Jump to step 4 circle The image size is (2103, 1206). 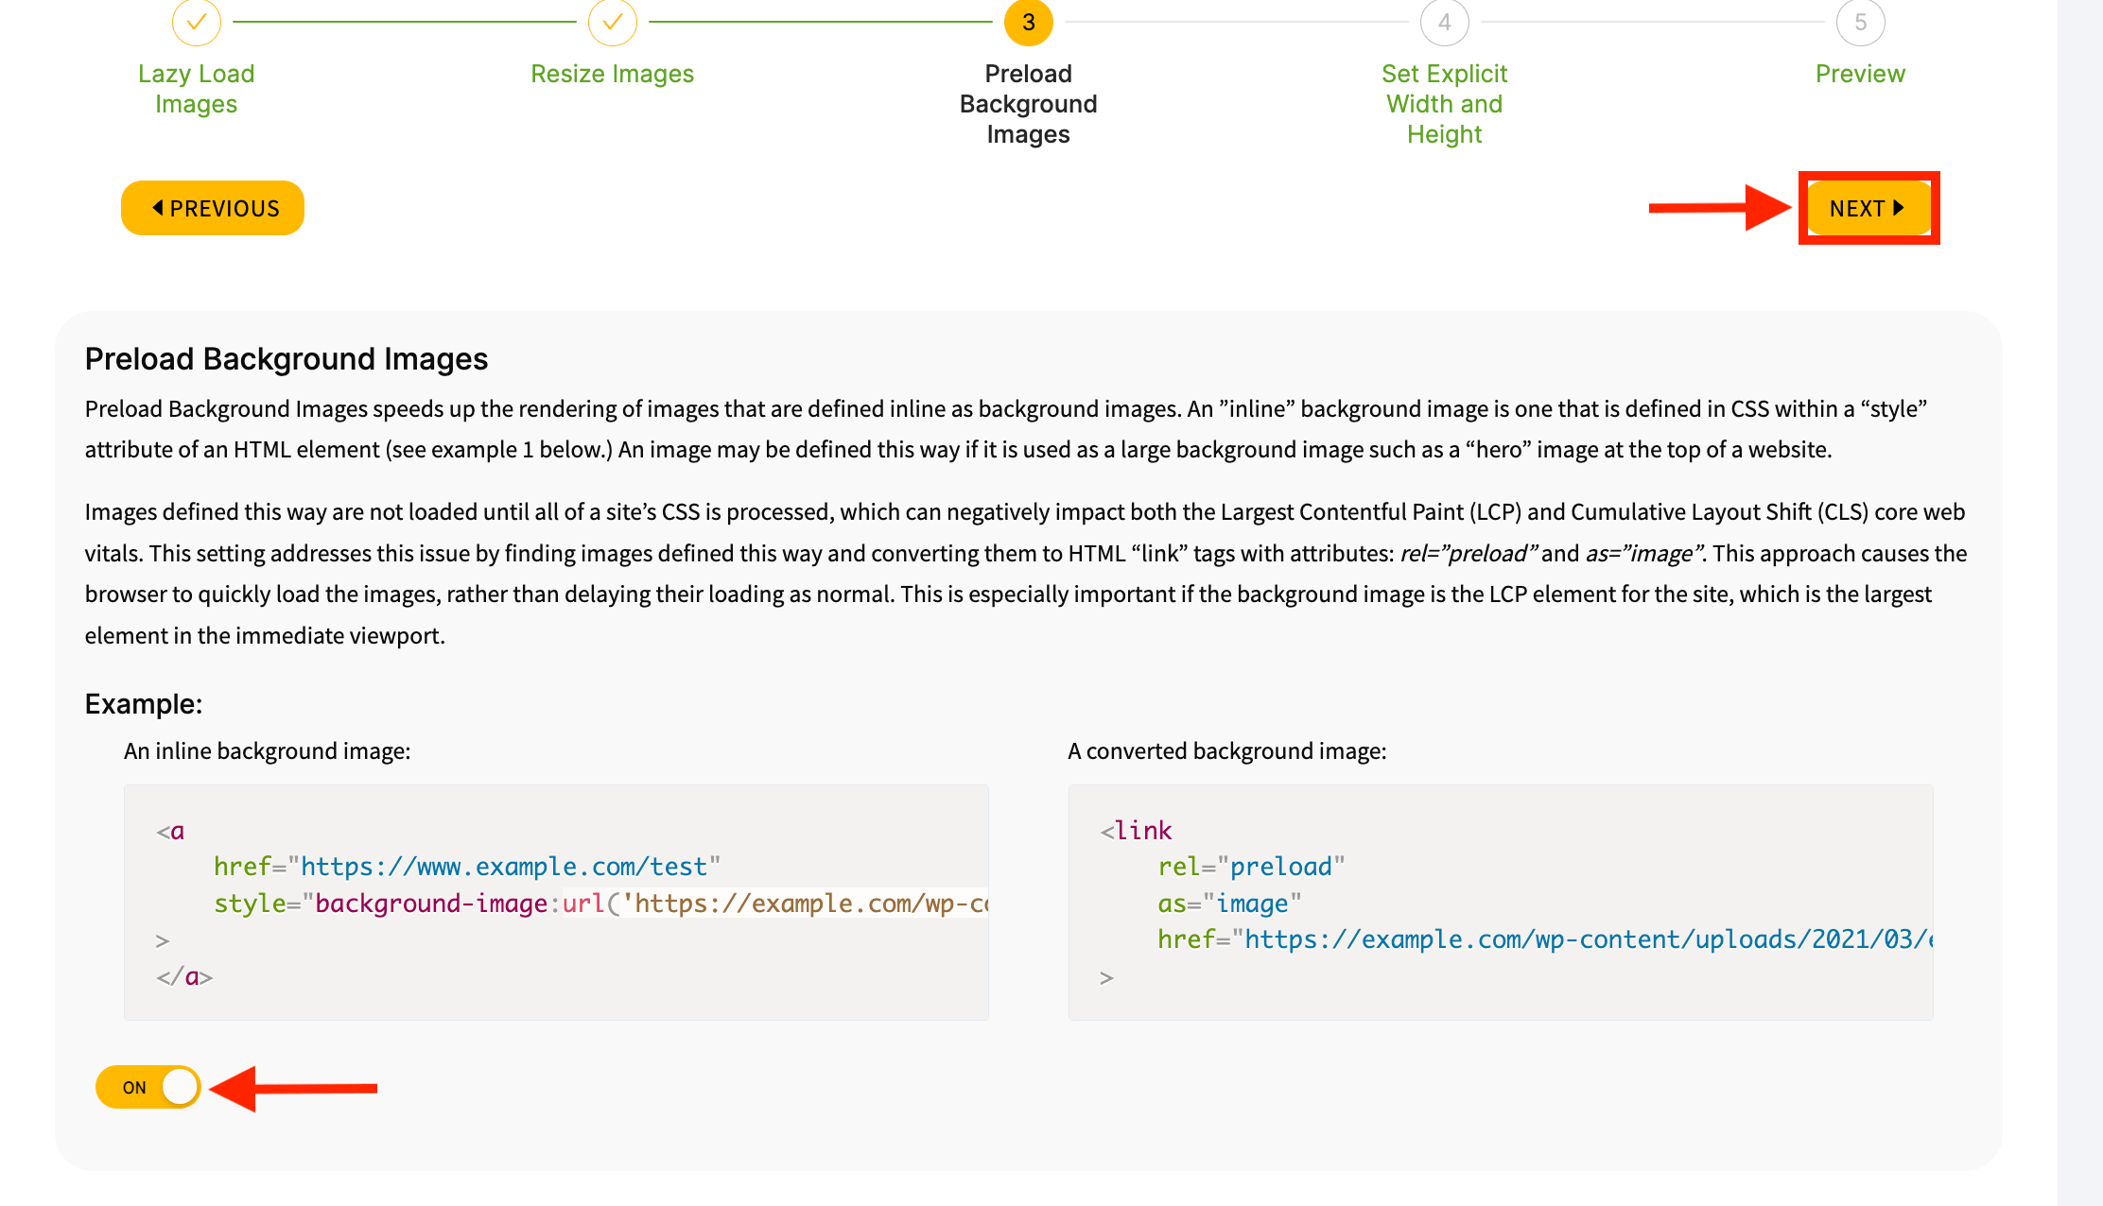click(x=1445, y=22)
